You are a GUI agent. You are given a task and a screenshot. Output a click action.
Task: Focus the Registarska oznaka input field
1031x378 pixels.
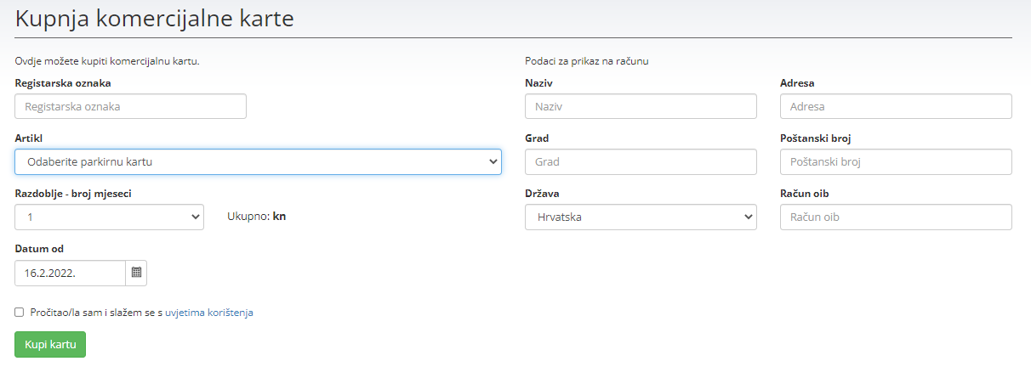[130, 106]
